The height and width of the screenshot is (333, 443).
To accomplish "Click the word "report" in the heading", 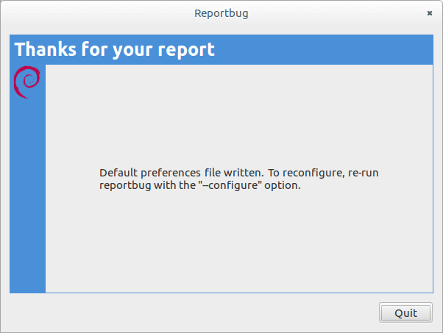I will (x=187, y=50).
